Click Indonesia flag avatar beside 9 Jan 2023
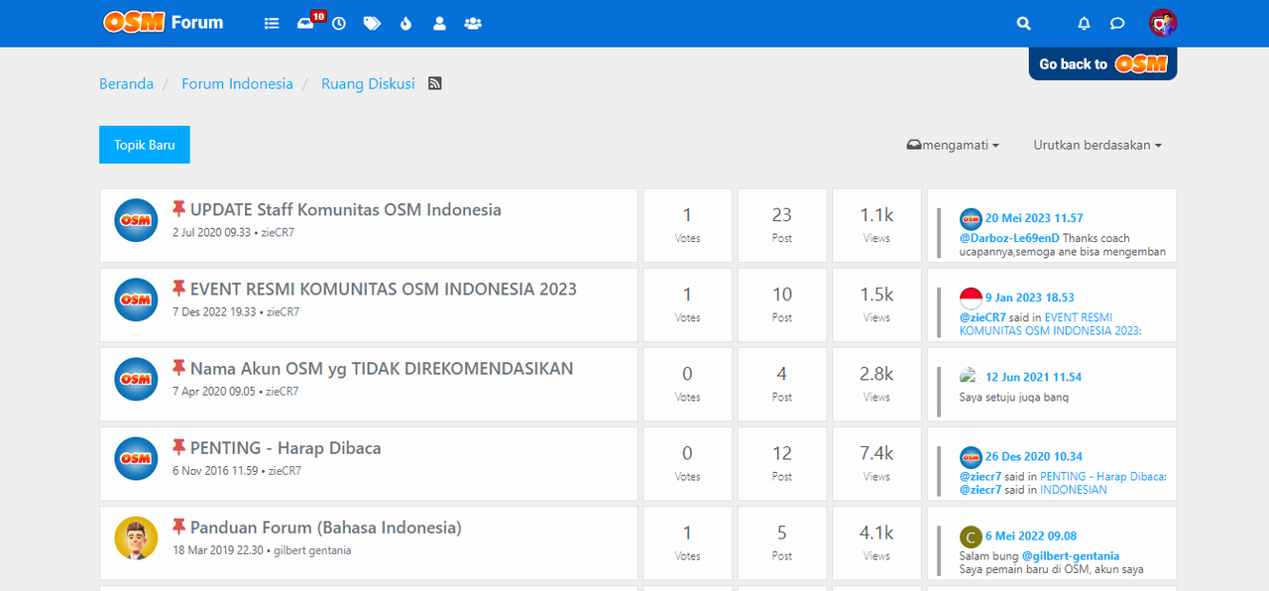The height and width of the screenshot is (591, 1269). [x=971, y=298]
